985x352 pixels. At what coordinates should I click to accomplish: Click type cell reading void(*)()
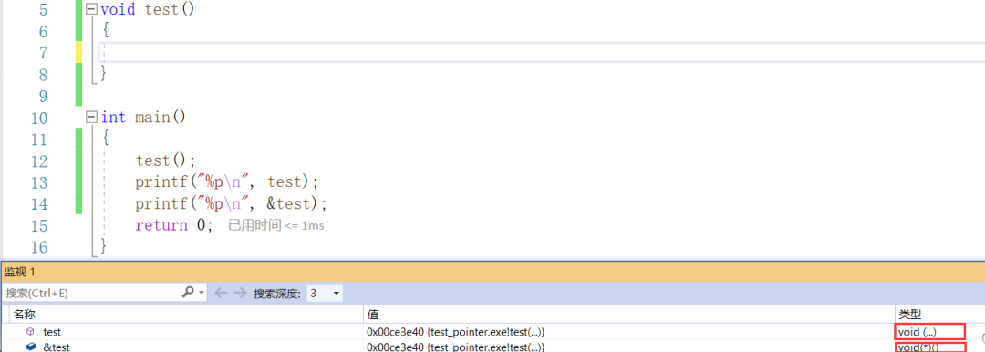[929, 347]
